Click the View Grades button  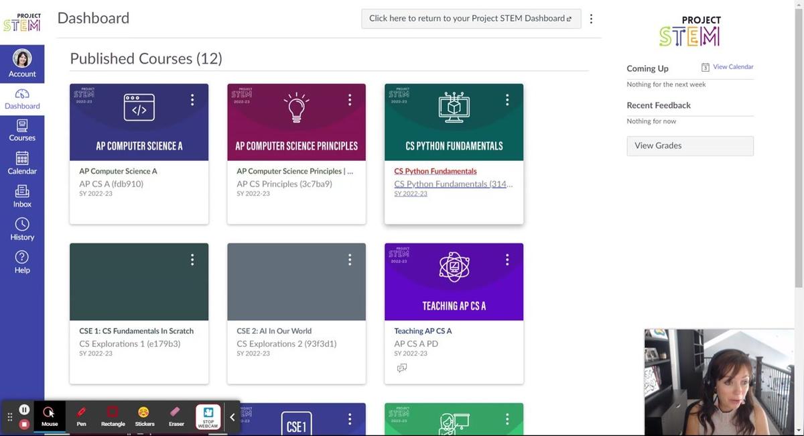pyautogui.click(x=690, y=146)
